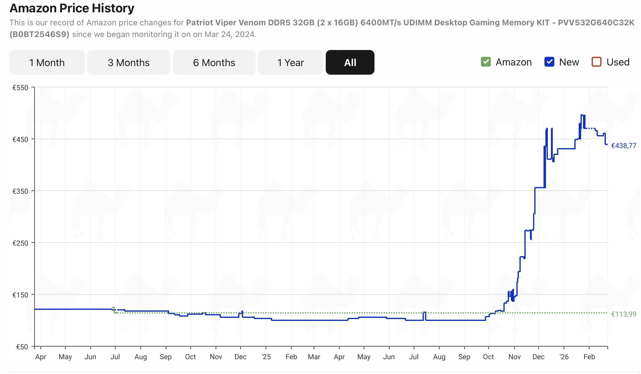This screenshot has height=374, width=641.
Task: Click the €113,99 Amazon price label
Action: pos(623,314)
